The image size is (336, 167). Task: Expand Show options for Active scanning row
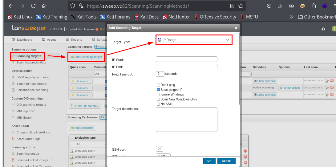pos(290,88)
